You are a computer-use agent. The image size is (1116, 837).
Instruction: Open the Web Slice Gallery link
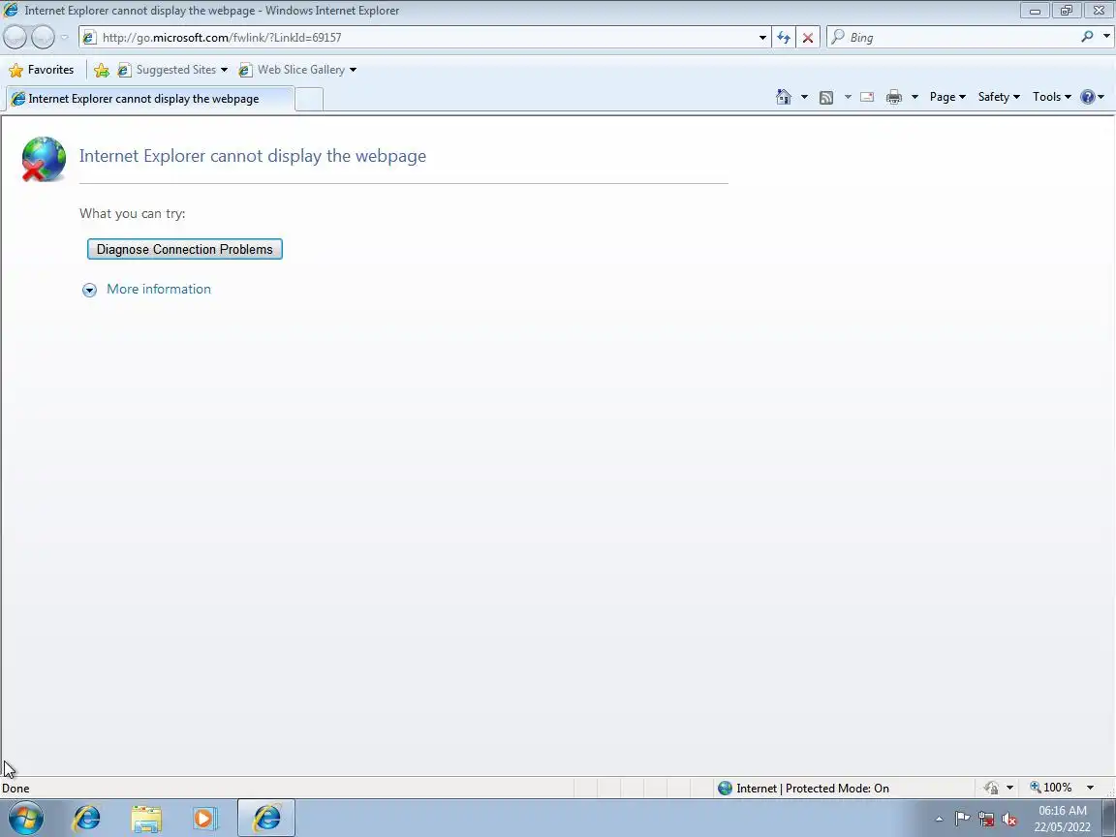pyautogui.click(x=297, y=70)
